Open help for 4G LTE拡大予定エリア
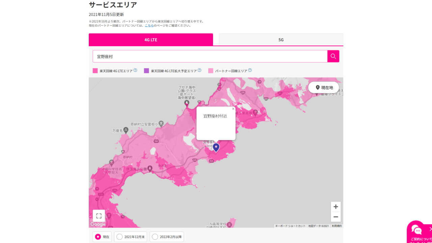 (199, 70)
